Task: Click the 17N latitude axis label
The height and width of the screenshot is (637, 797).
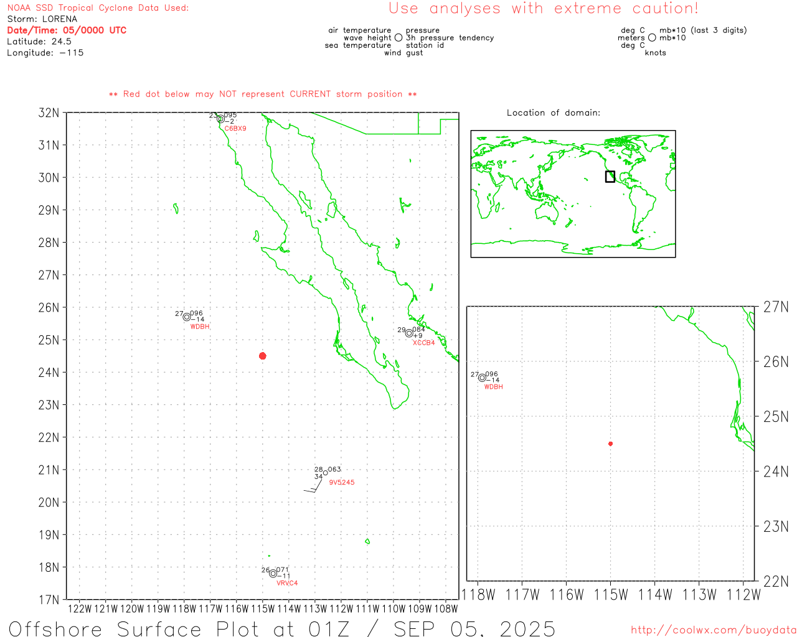Action: pyautogui.click(x=49, y=600)
